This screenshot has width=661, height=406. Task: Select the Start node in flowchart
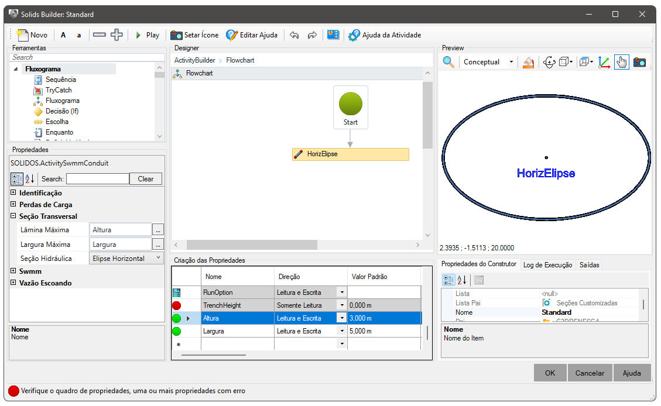coord(350,108)
